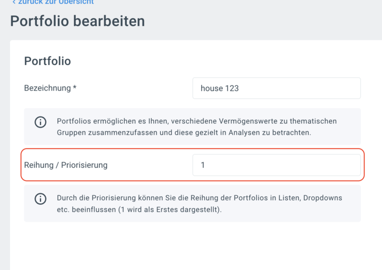Place cursor in 'house 123' text
Image resolution: width=382 pixels, height=270 pixels.
(x=220, y=88)
